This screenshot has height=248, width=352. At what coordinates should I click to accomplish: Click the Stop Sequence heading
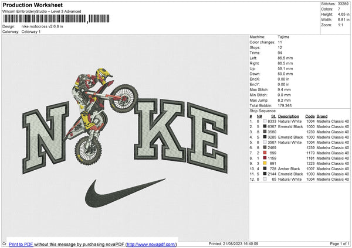pos(263,111)
